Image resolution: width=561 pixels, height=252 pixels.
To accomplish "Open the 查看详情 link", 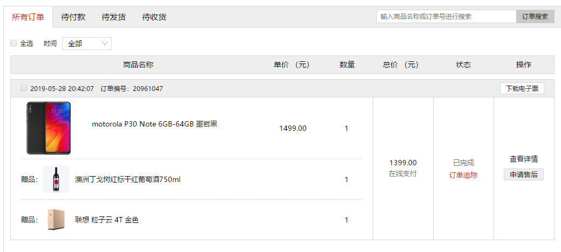I will [x=524, y=159].
